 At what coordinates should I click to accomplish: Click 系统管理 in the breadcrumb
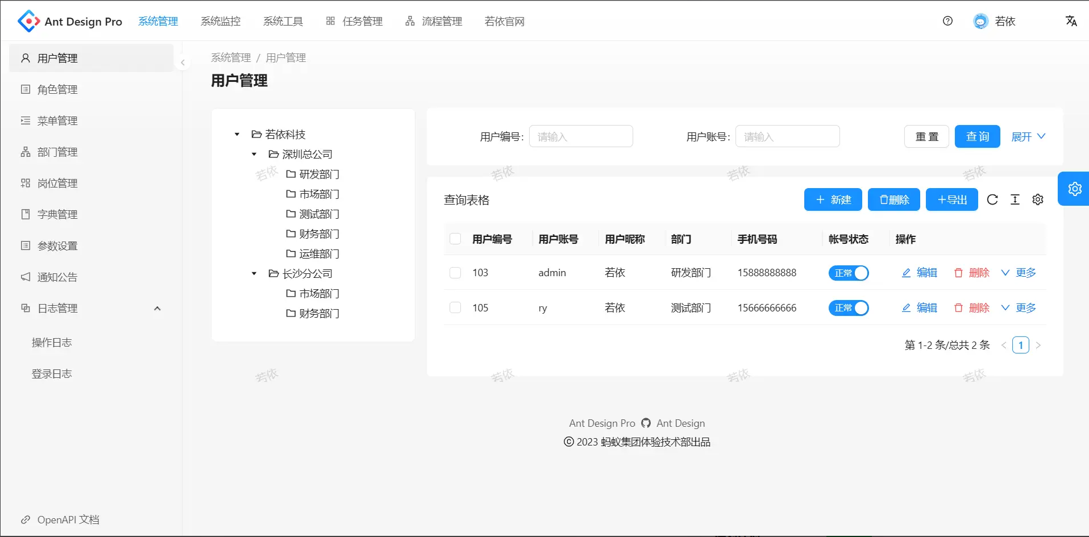coord(231,57)
